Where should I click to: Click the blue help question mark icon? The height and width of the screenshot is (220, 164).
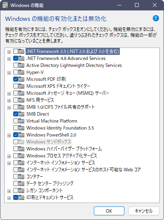pyautogui.click(x=156, y=19)
